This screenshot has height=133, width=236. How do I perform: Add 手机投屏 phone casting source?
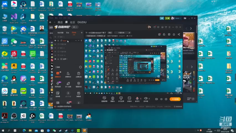tap(121, 99)
